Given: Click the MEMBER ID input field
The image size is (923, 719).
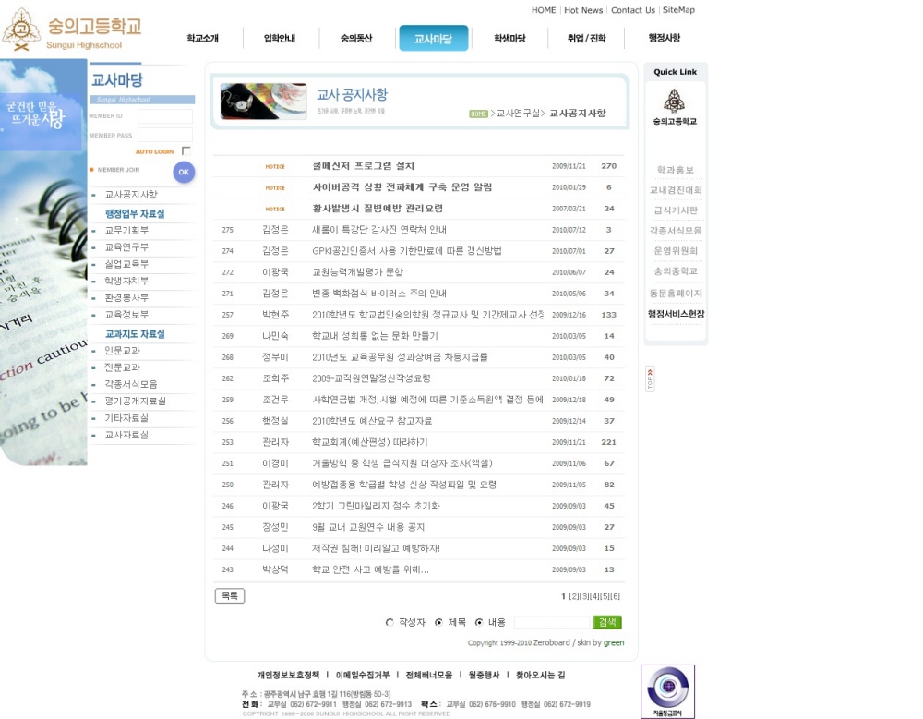Looking at the screenshot, I should point(165,117).
